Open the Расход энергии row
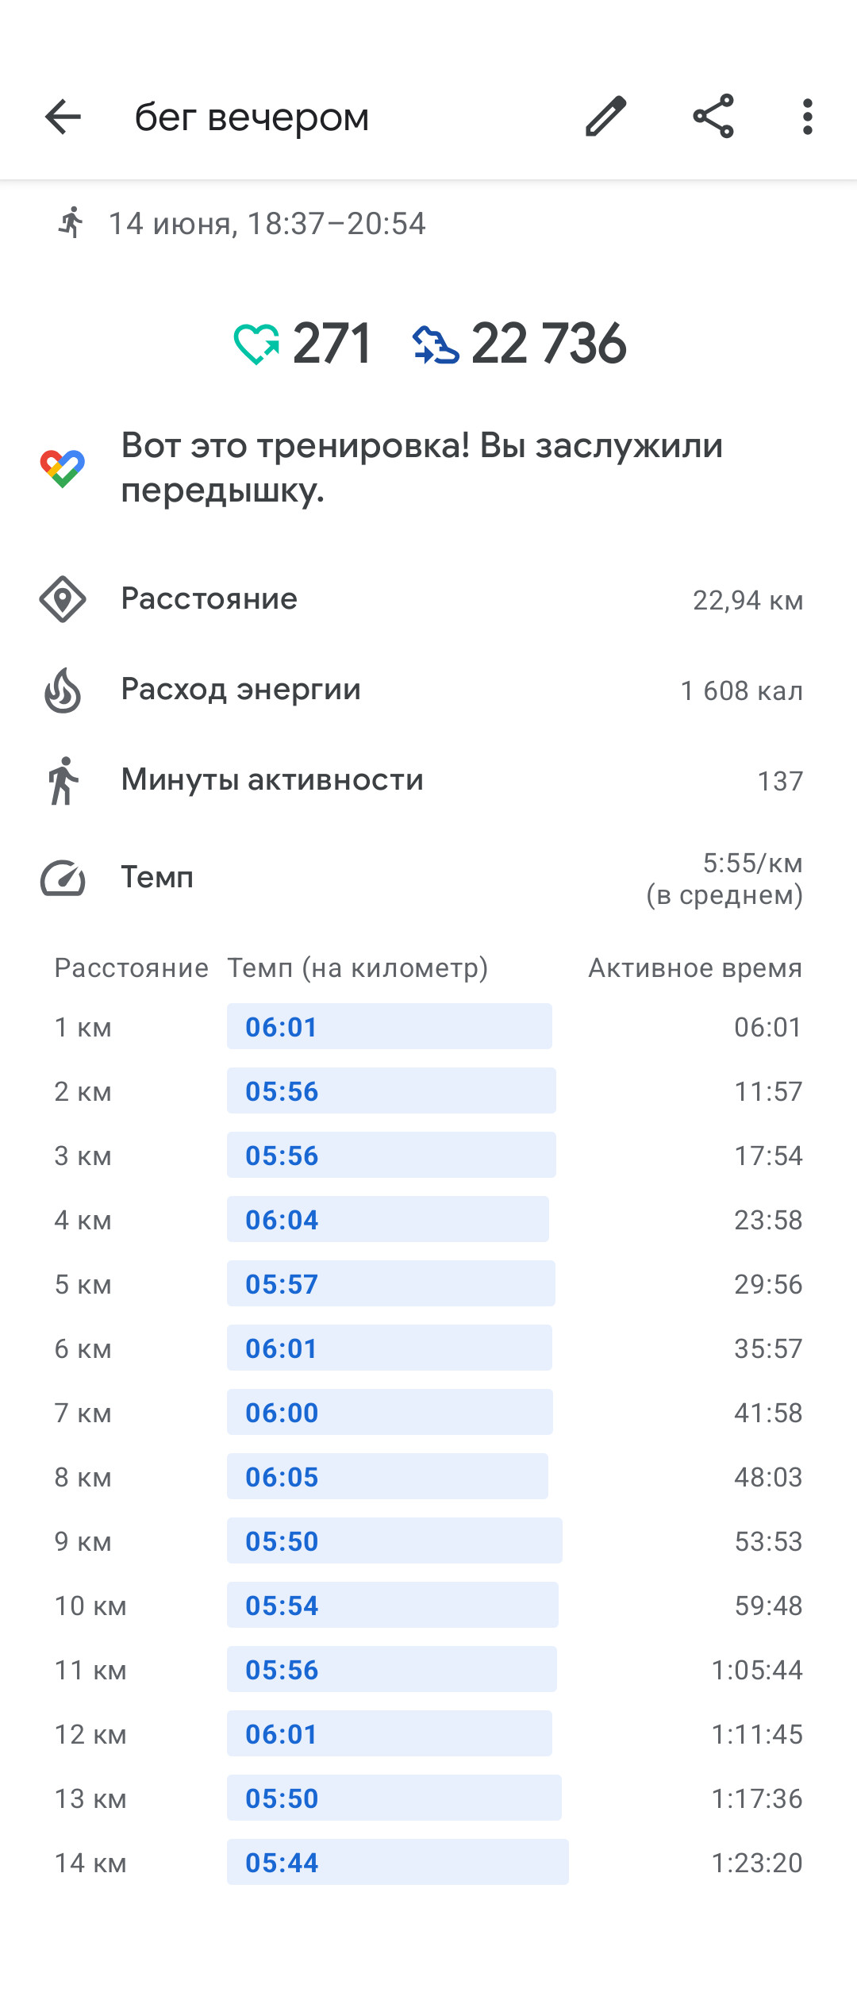 tap(428, 690)
